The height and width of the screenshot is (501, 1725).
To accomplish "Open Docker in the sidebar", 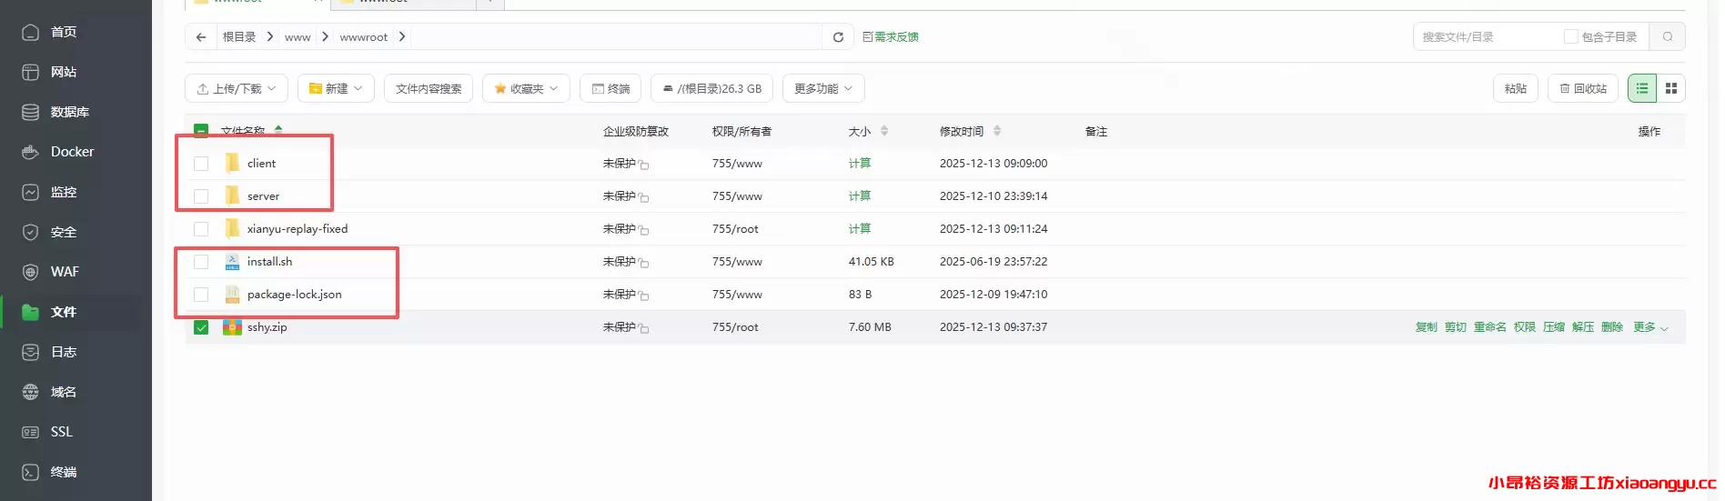I will pos(72,152).
